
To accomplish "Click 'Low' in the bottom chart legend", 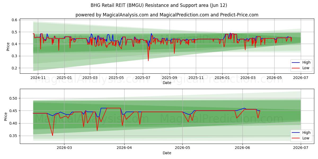I will point(306,138).
